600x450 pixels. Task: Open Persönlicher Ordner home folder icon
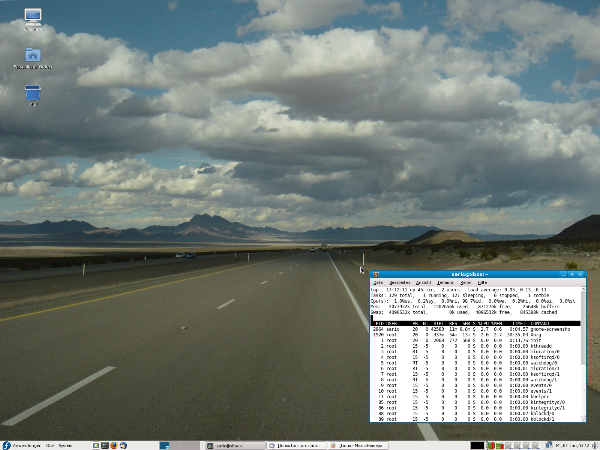click(x=33, y=55)
